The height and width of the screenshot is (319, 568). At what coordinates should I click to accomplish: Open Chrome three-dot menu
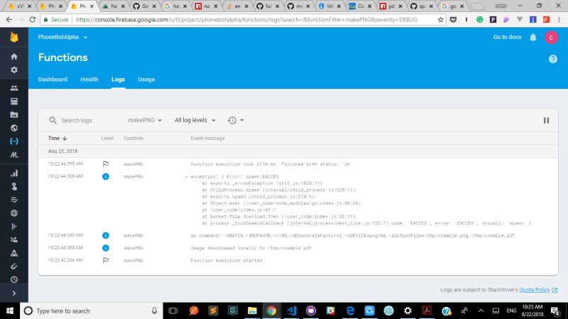559,20
